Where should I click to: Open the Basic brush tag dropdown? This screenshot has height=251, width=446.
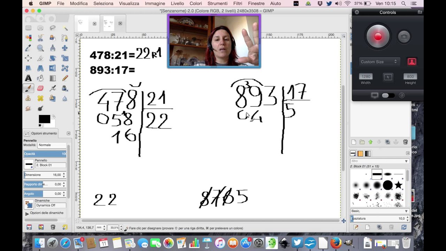(x=379, y=211)
